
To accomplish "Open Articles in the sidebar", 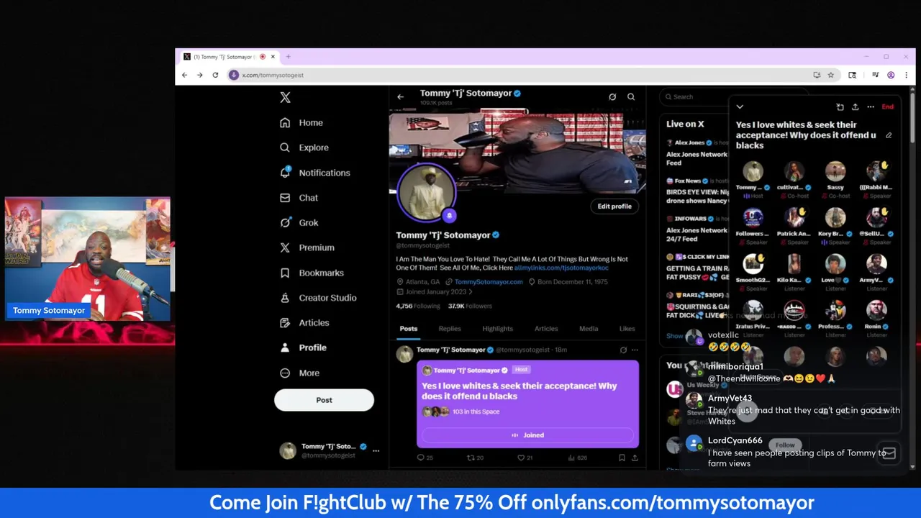I will tap(304, 323).
